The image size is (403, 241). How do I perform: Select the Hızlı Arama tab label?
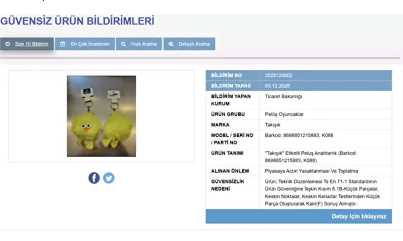click(144, 44)
